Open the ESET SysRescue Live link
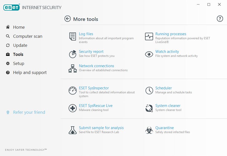The height and width of the screenshot is (156, 227). point(96,106)
